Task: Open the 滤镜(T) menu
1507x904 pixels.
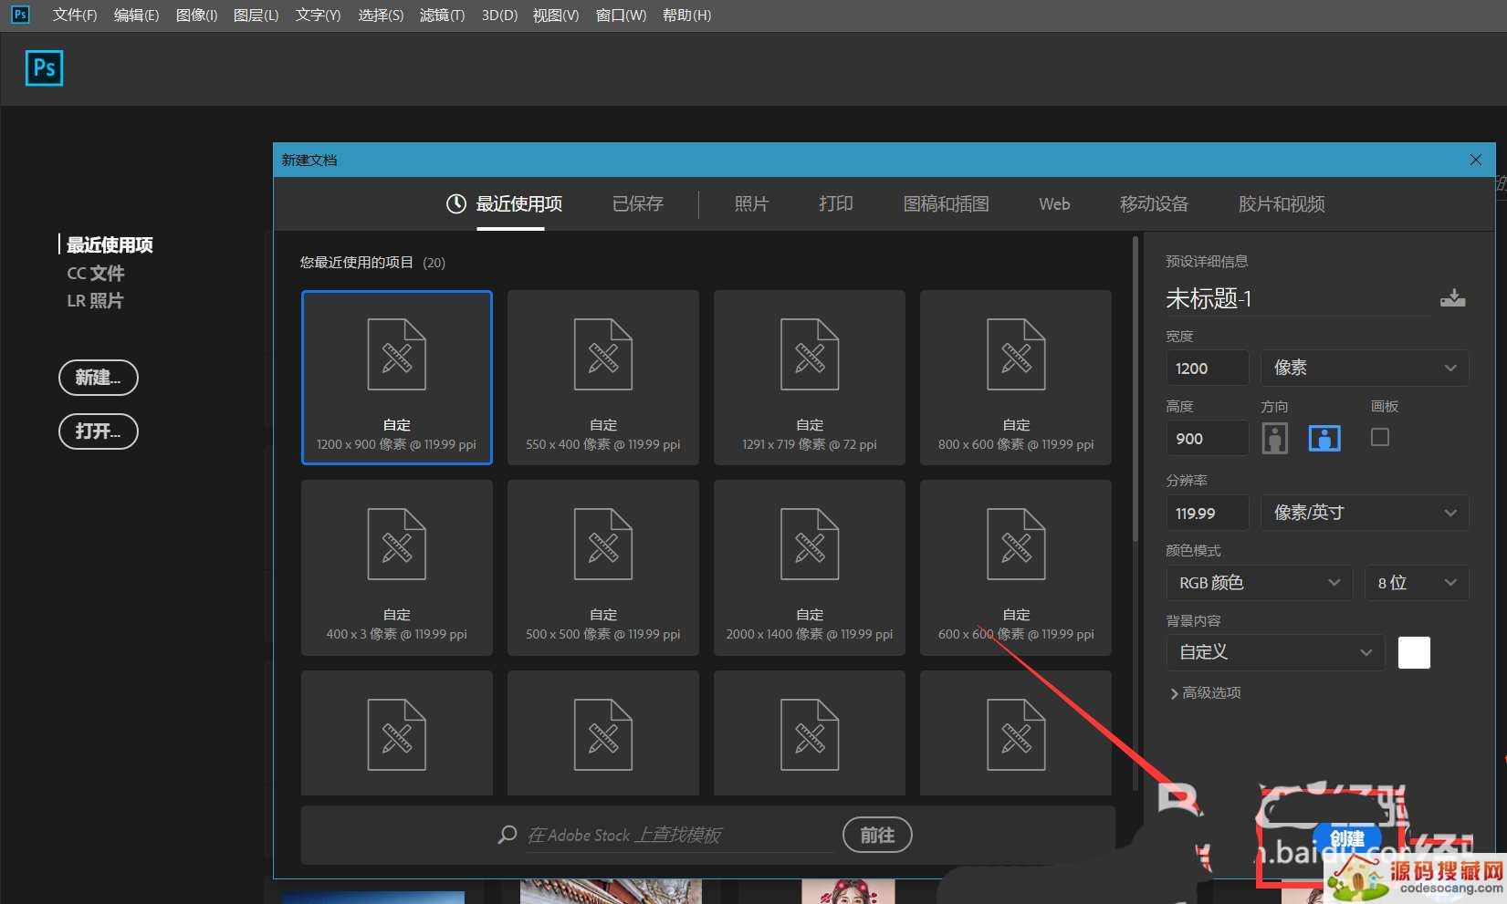Action: point(442,15)
